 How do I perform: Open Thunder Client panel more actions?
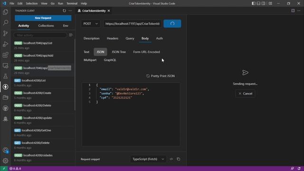click(x=70, y=10)
